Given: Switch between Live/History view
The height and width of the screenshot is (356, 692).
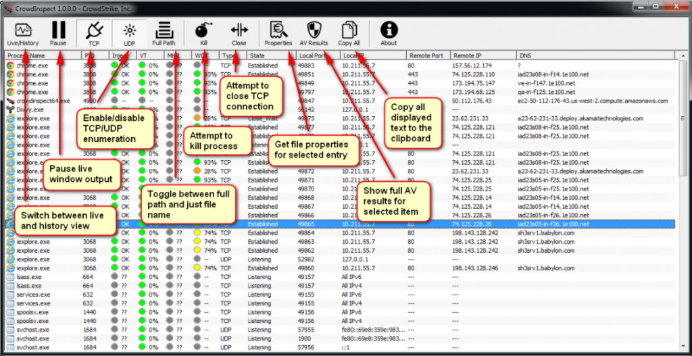Looking at the screenshot, I should pos(23,34).
